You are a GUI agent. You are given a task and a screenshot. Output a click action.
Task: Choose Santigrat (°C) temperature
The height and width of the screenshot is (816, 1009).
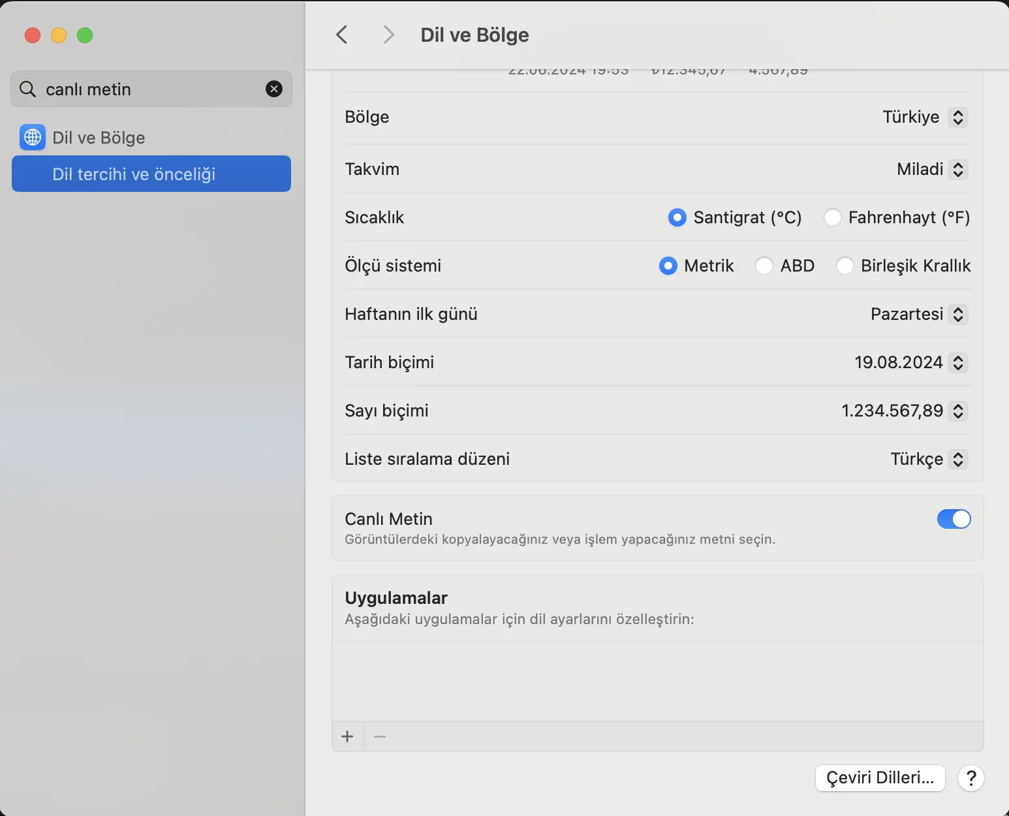(x=677, y=217)
